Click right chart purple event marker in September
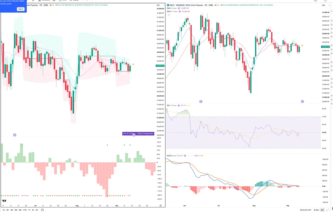The height and width of the screenshot is (212, 333). [x=302, y=101]
